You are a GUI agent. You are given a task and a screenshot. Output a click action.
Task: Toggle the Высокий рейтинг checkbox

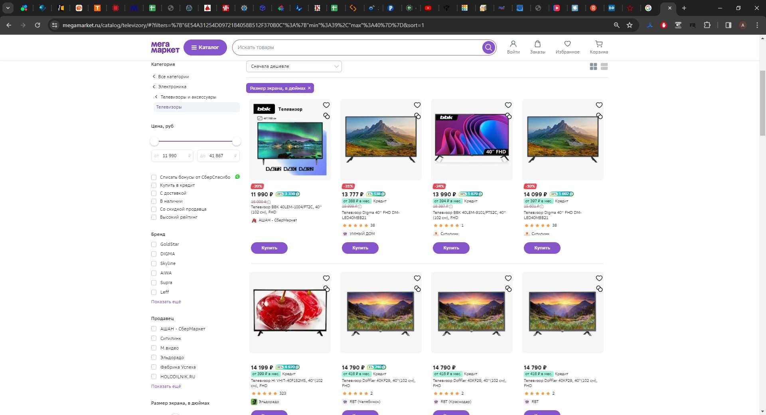[x=154, y=217]
